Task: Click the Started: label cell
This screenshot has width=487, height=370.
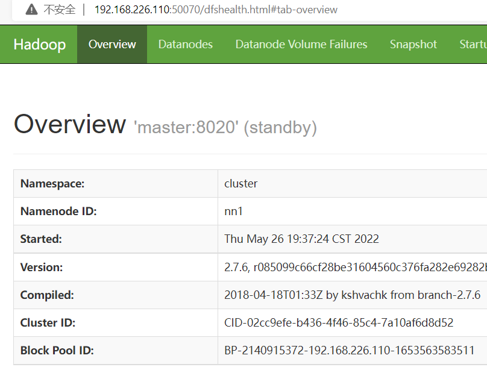Action: (116, 239)
